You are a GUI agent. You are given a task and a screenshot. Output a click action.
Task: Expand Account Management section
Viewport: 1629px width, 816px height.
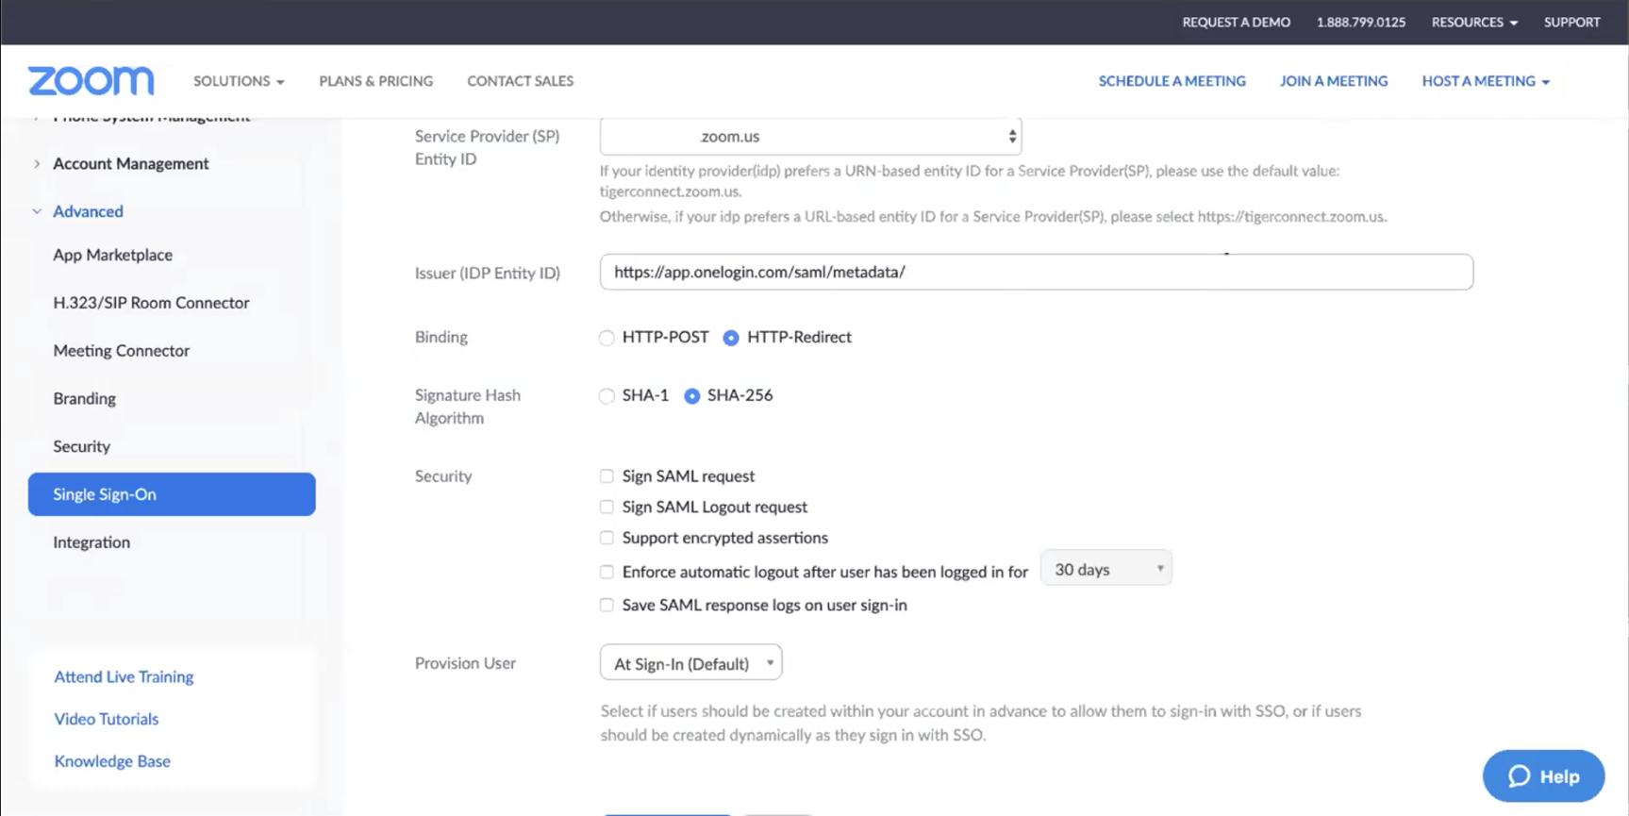tap(131, 164)
